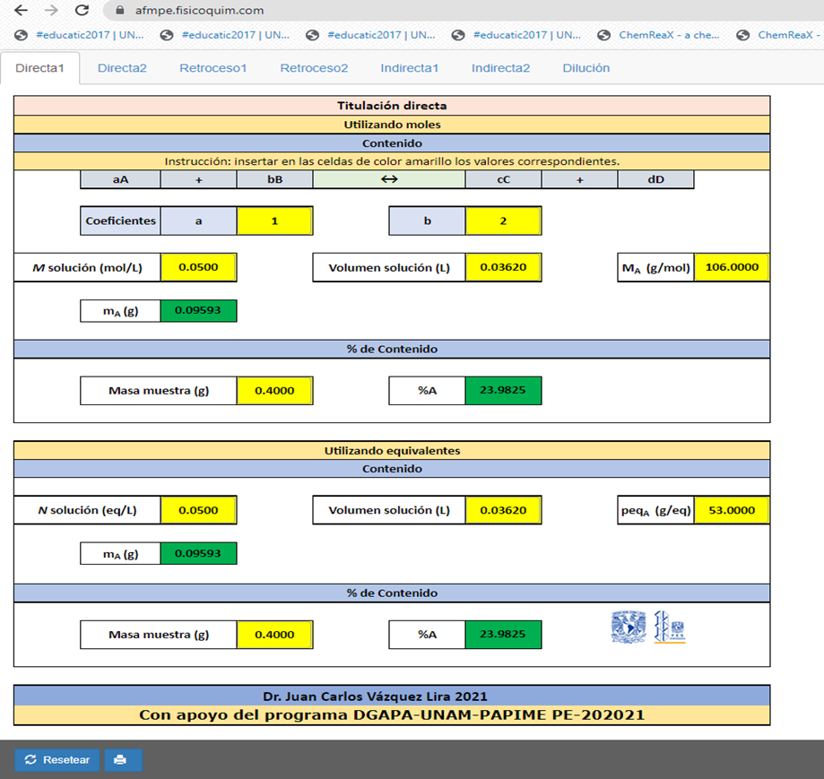Click the peqA (g/eq) field showing 53.0000
Viewport: 824px width, 779px height.
coord(731,510)
